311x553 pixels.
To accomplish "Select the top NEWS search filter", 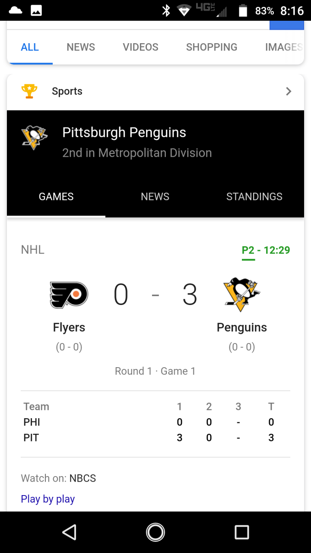I will [81, 47].
